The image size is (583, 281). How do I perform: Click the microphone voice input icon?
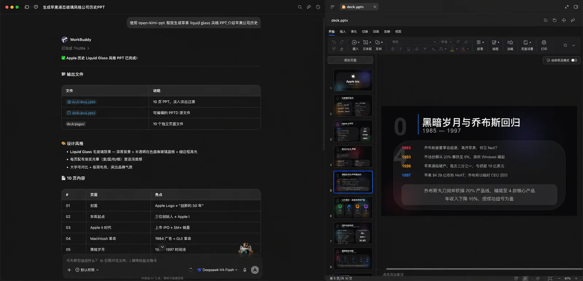click(245, 270)
